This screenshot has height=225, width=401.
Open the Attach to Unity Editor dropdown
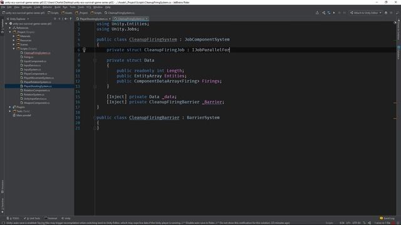point(366,12)
